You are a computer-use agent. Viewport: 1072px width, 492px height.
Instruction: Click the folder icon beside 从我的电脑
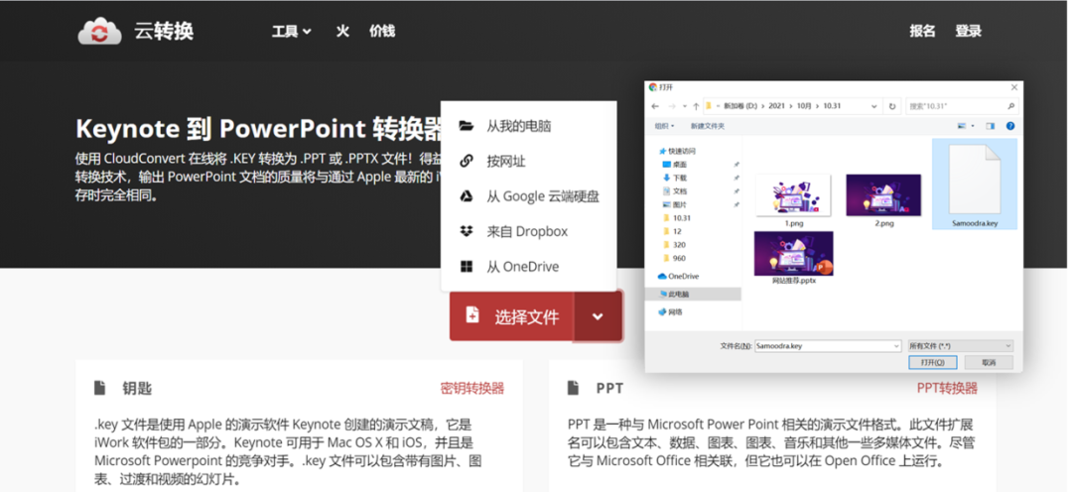pyautogui.click(x=467, y=126)
